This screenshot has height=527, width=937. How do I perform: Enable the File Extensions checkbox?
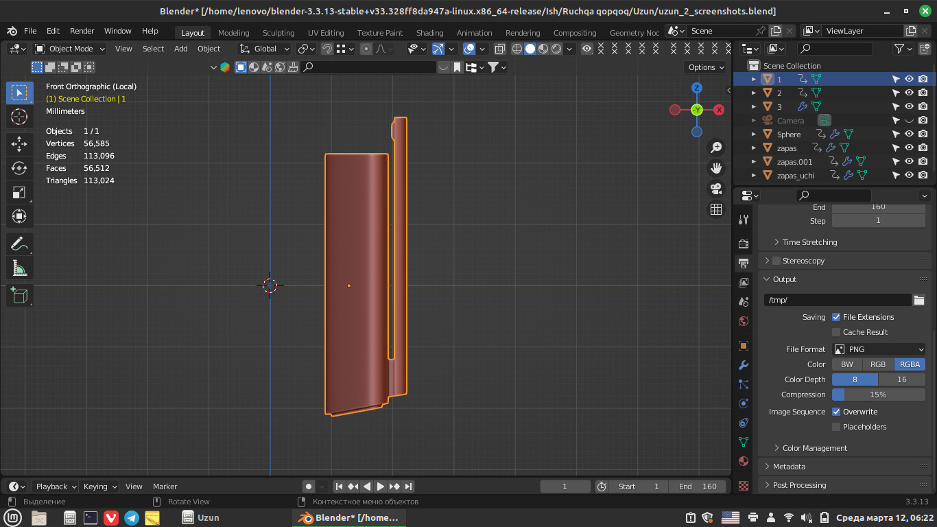pyautogui.click(x=836, y=317)
